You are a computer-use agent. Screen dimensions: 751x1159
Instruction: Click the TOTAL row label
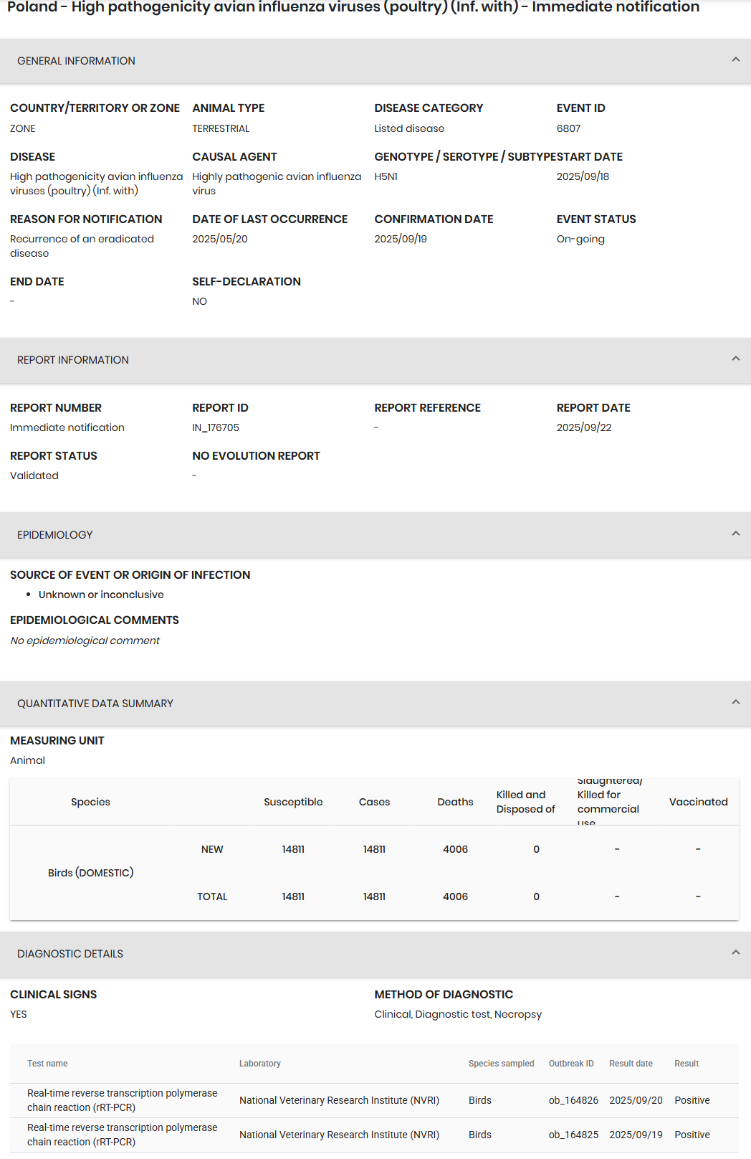click(x=212, y=897)
